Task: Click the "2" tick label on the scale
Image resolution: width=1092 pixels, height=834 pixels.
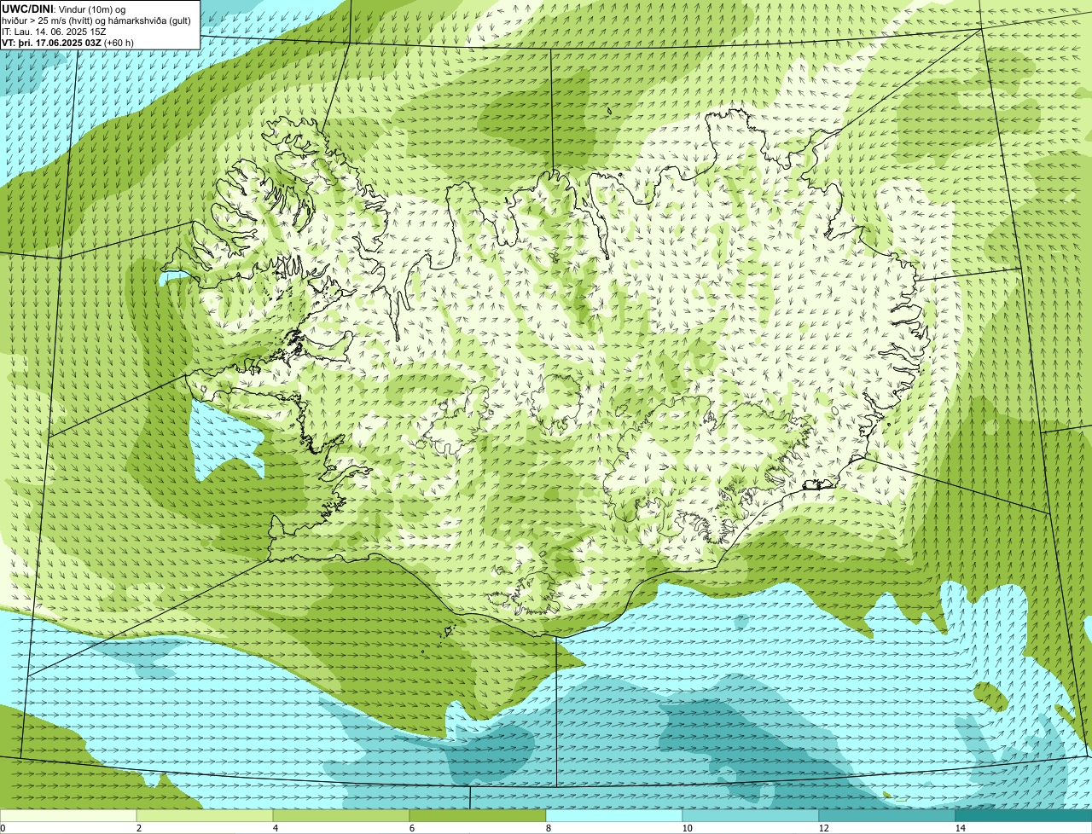Action: (139, 828)
